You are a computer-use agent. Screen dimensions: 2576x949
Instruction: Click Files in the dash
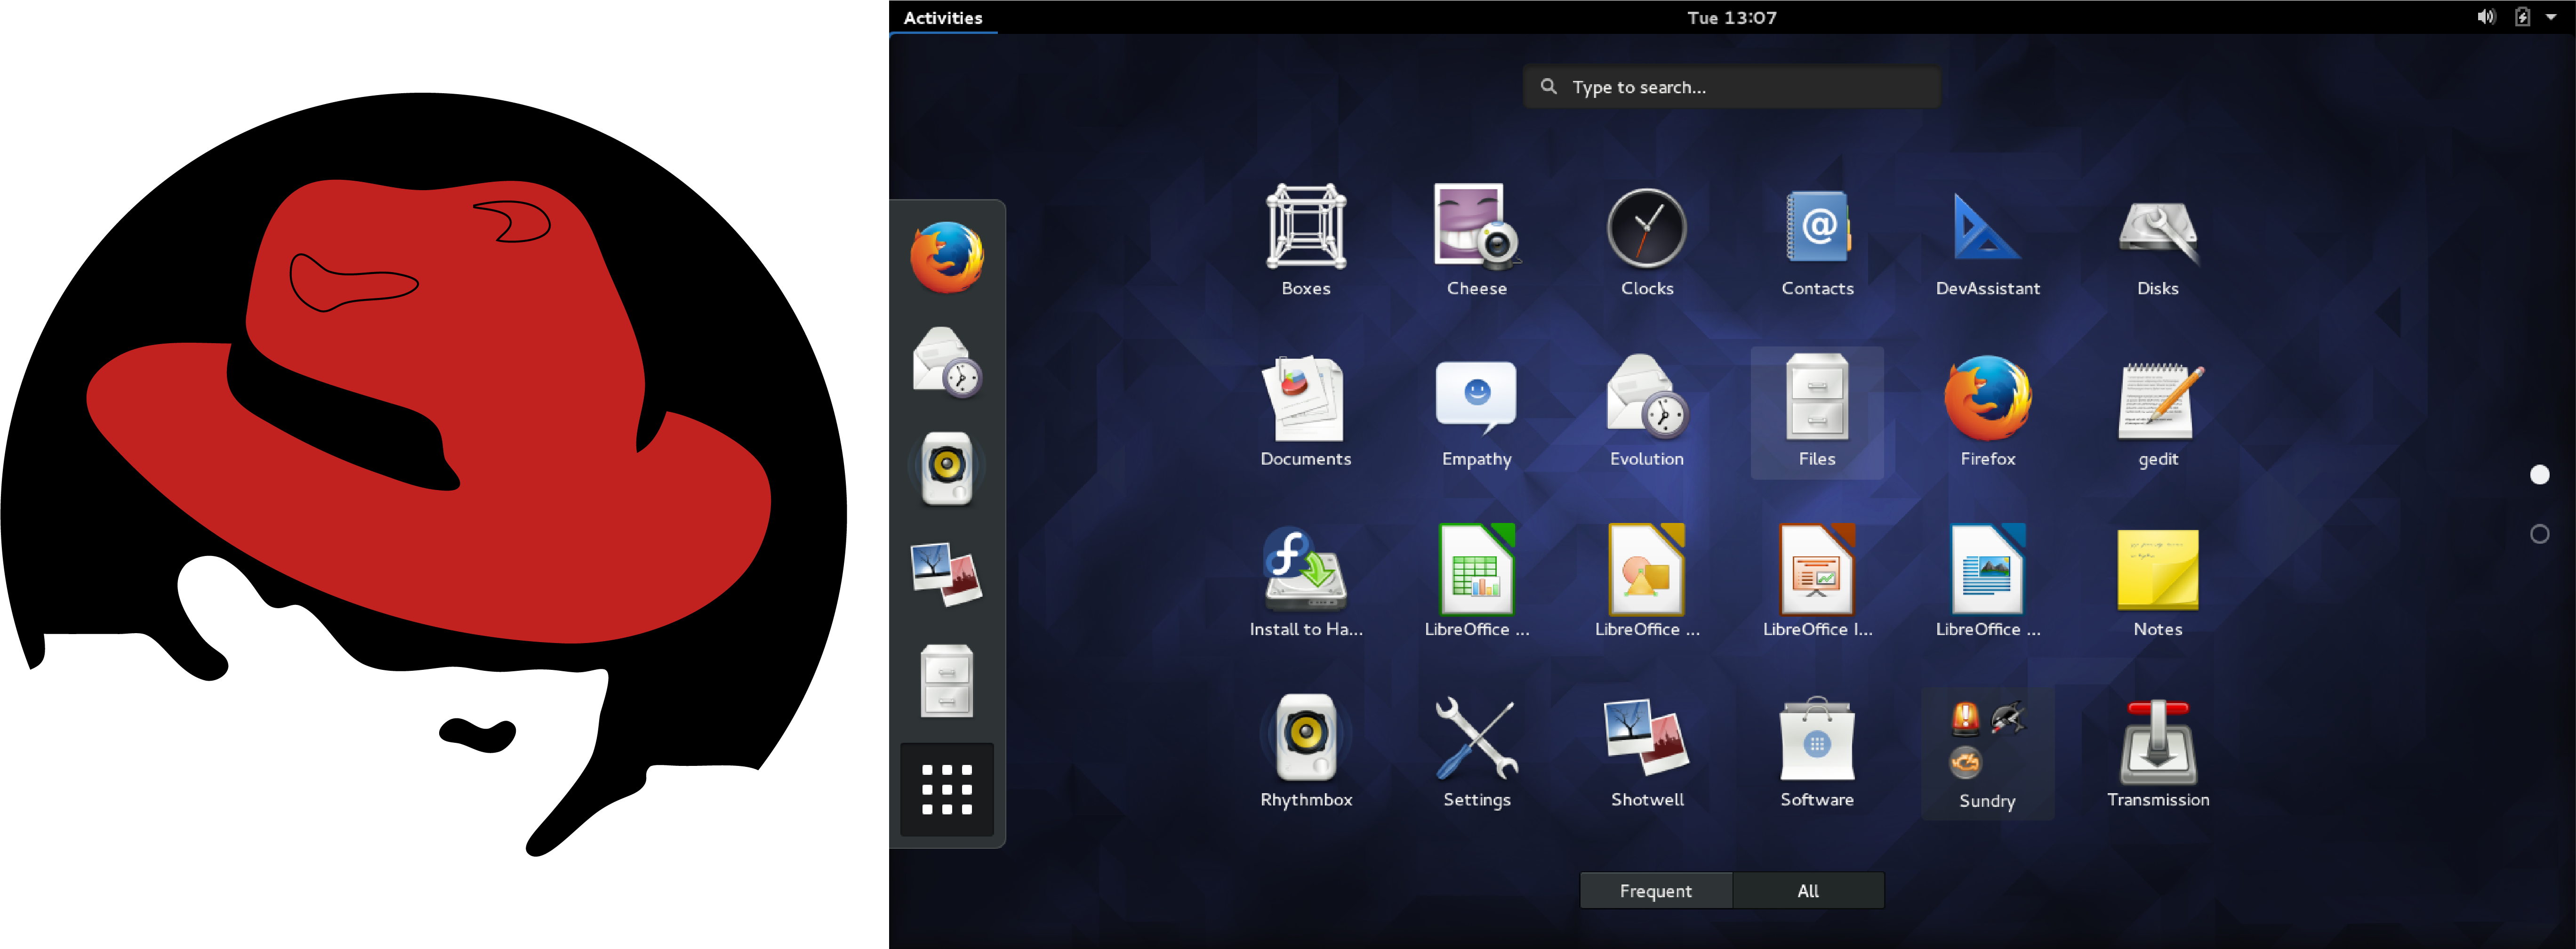[946, 681]
